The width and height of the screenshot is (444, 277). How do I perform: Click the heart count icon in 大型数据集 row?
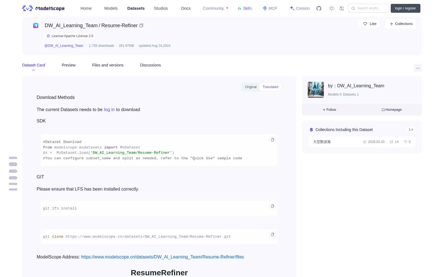[405, 142]
